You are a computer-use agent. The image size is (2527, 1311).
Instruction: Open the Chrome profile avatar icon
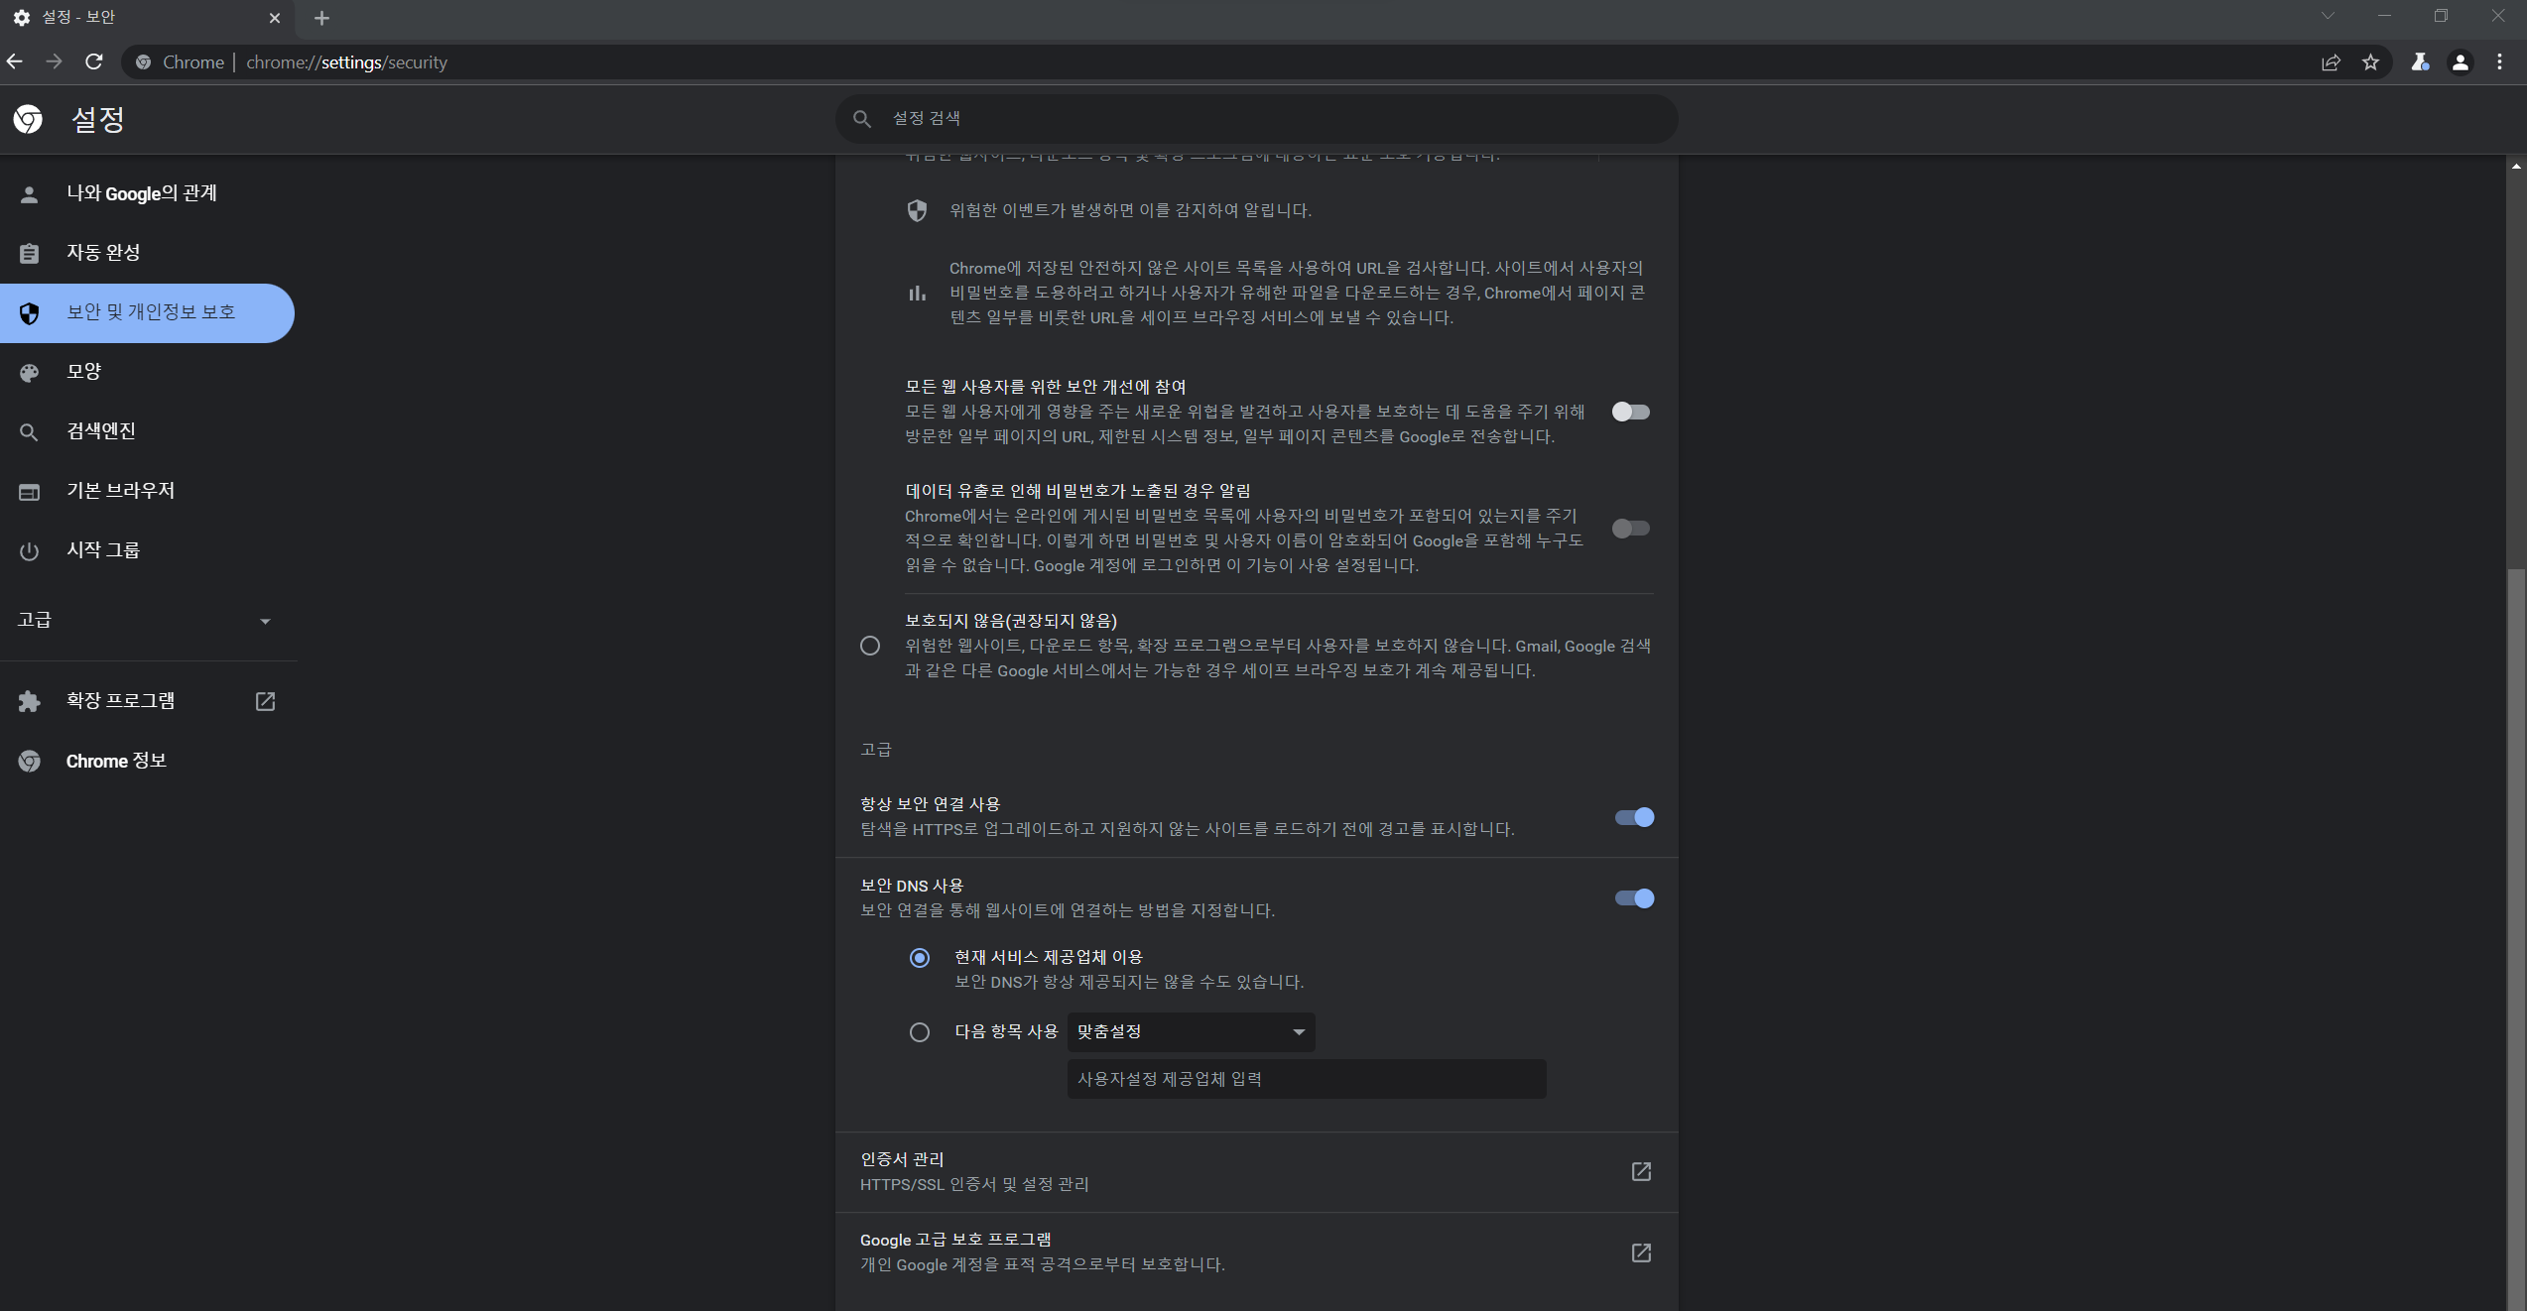click(2460, 62)
